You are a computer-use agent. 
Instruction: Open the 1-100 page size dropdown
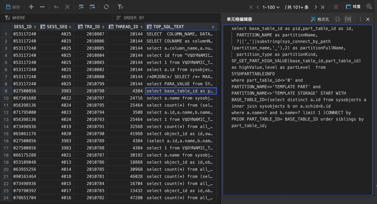[271, 7]
